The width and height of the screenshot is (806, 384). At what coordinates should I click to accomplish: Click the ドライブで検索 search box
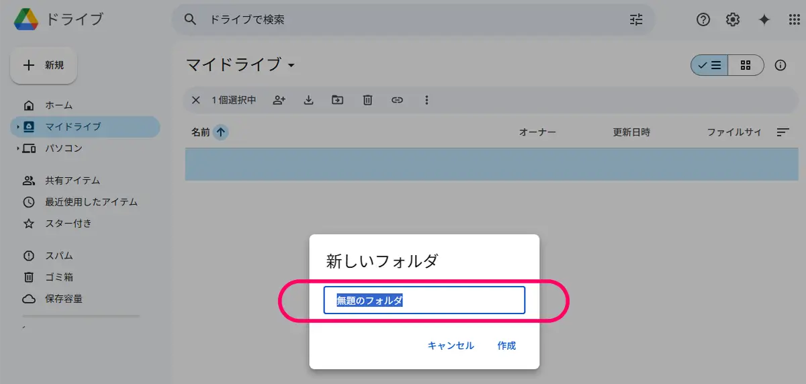pyautogui.click(x=413, y=19)
